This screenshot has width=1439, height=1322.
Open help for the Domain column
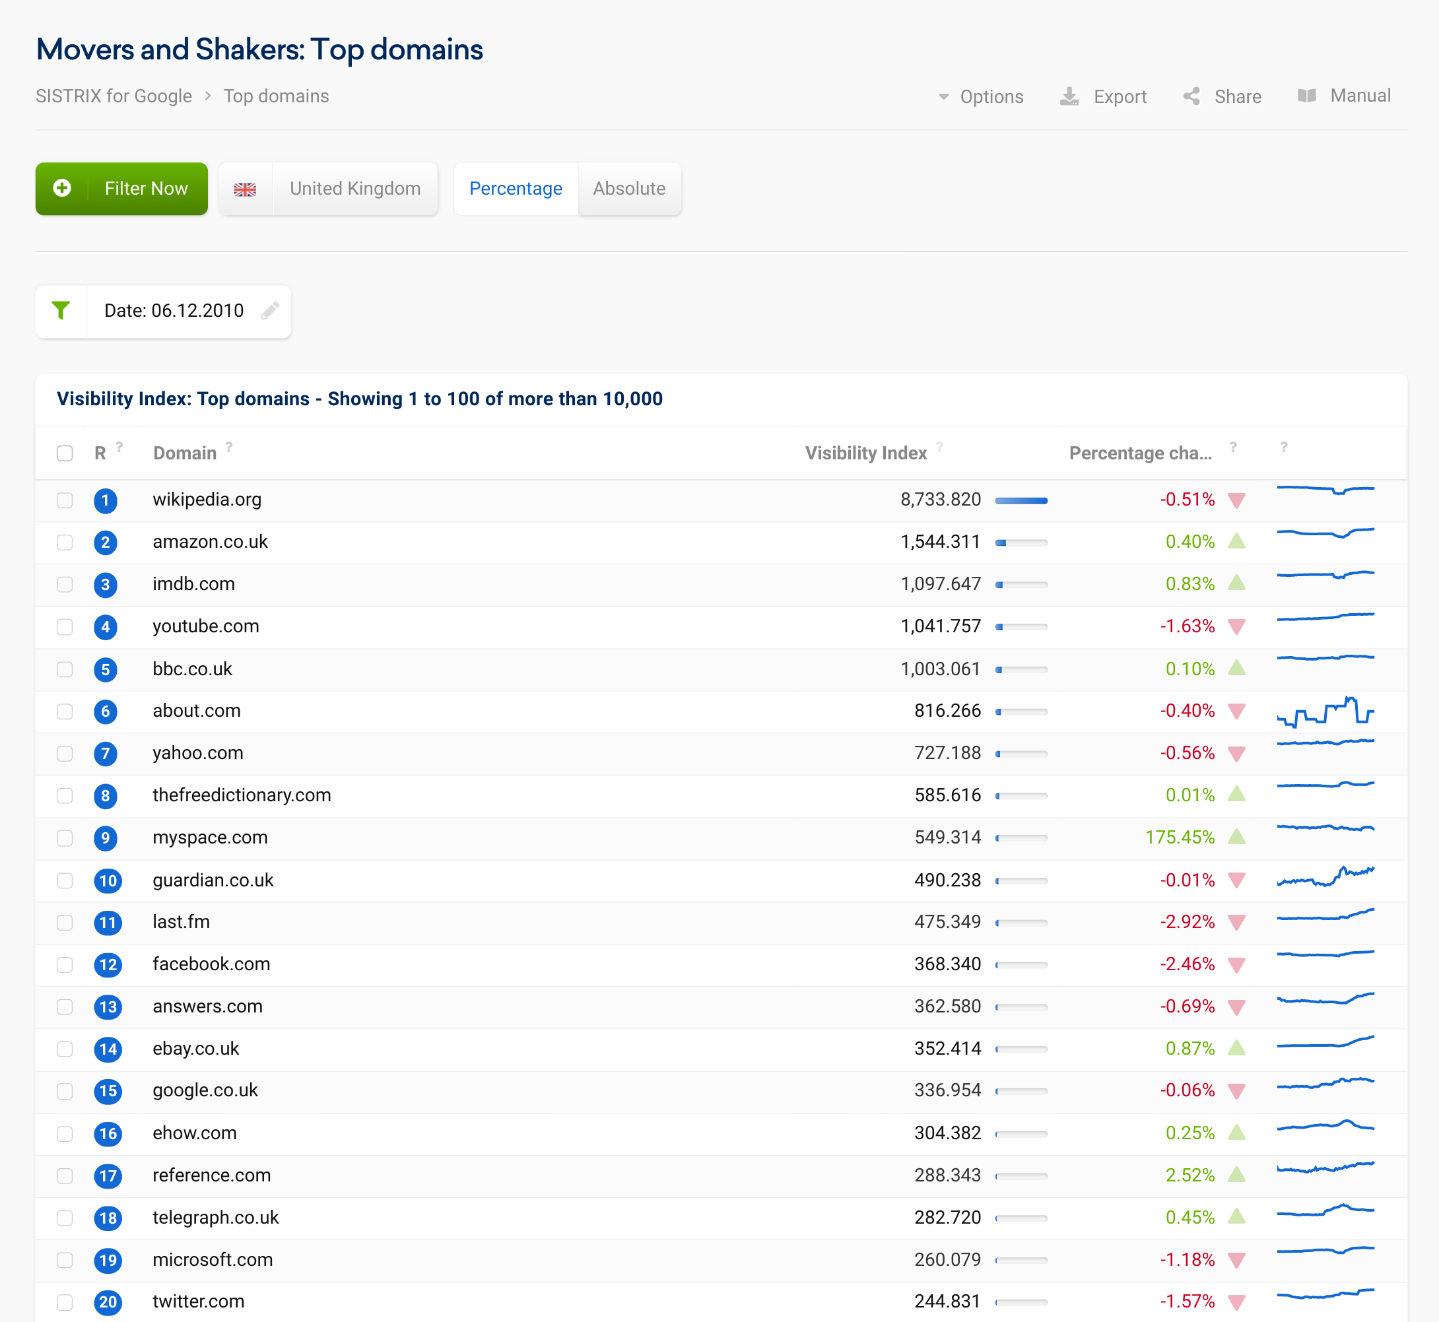[229, 446]
